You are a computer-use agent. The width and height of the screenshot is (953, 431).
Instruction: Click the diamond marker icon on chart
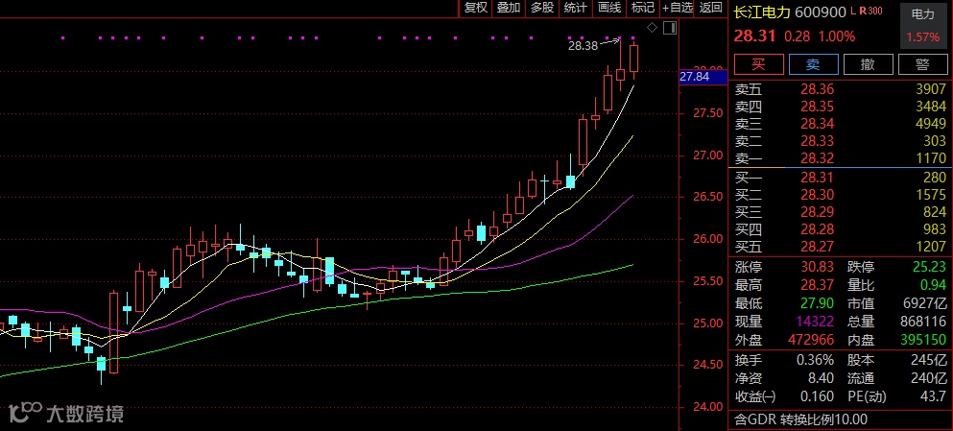[653, 27]
